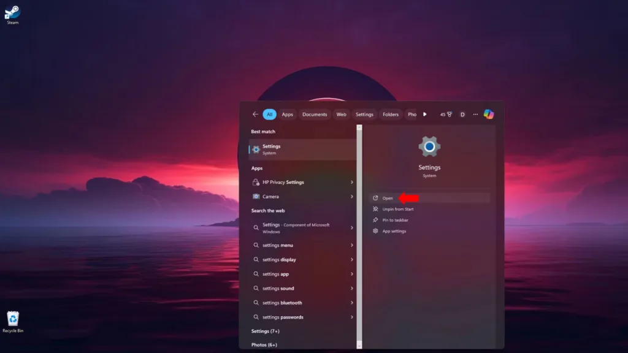Click the App settings gear icon

pyautogui.click(x=375, y=231)
